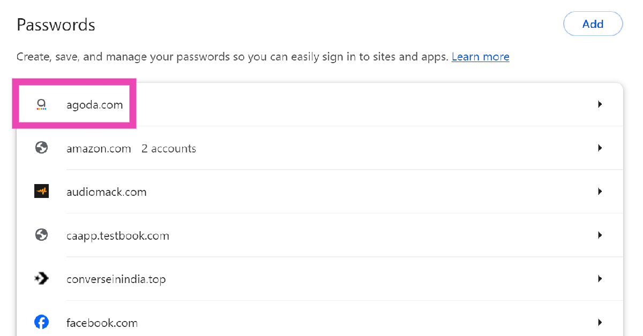Expand the agoda.com entry arrow
643x336 pixels.
coord(600,104)
